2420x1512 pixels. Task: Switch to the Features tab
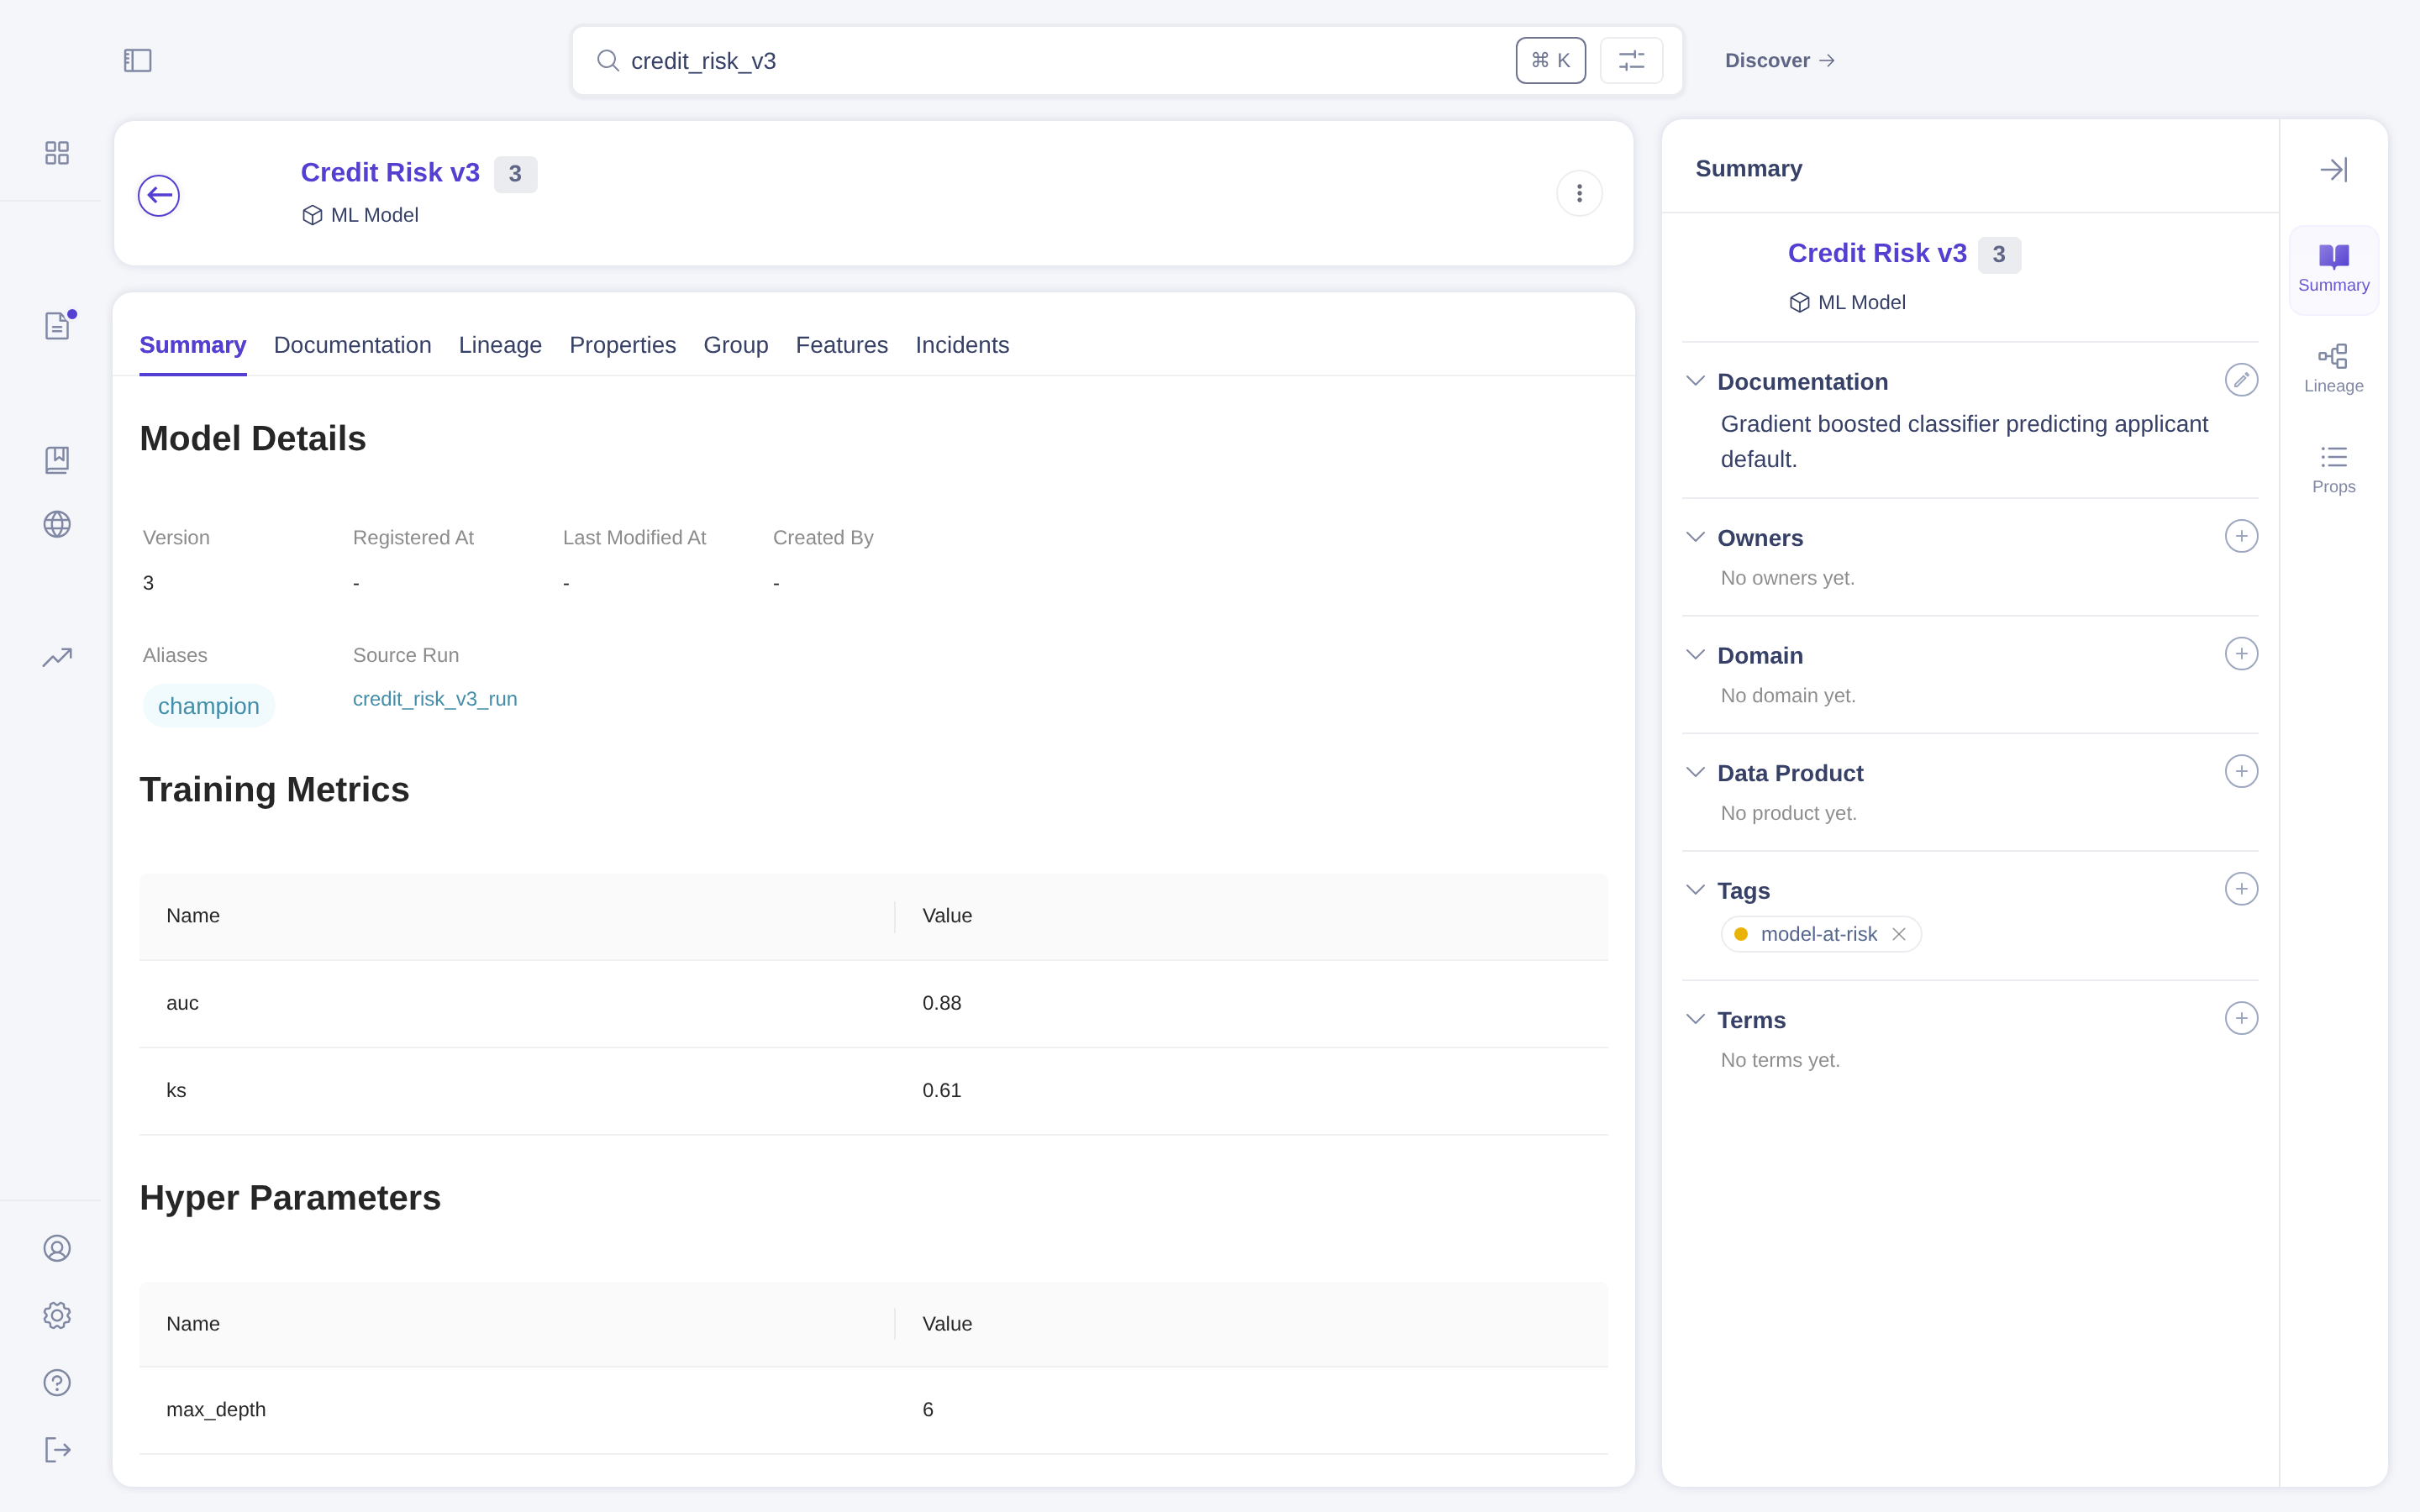(841, 345)
